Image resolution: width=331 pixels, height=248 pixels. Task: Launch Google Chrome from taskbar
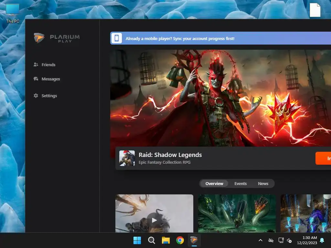[180, 240]
